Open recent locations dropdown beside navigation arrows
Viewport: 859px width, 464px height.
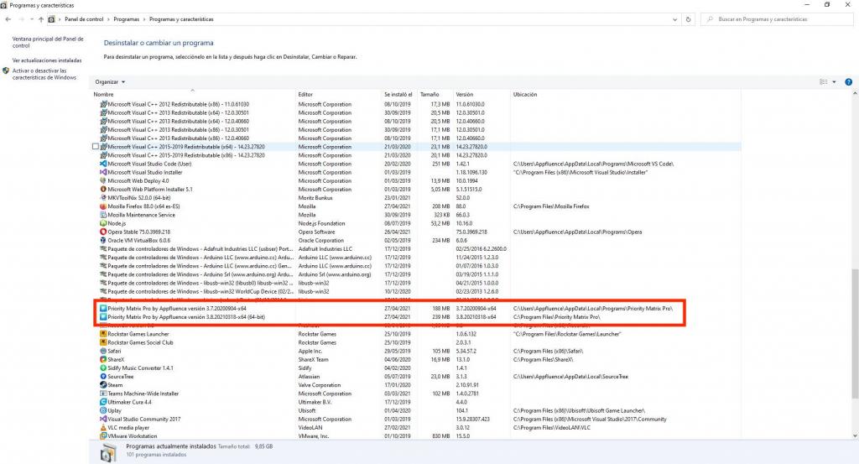coord(31,19)
